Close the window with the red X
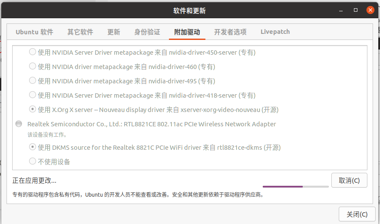Viewport: 380px width, 224px height. tap(370, 10)
